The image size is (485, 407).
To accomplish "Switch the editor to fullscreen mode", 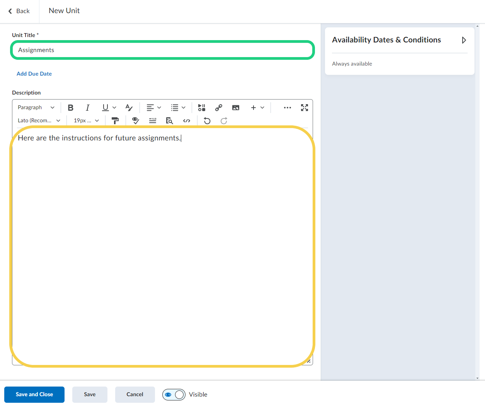I will [x=305, y=108].
